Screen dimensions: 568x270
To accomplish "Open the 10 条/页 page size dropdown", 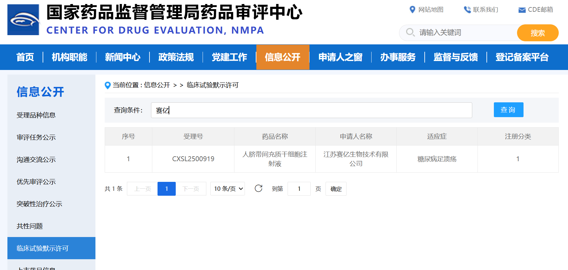I will 228,189.
